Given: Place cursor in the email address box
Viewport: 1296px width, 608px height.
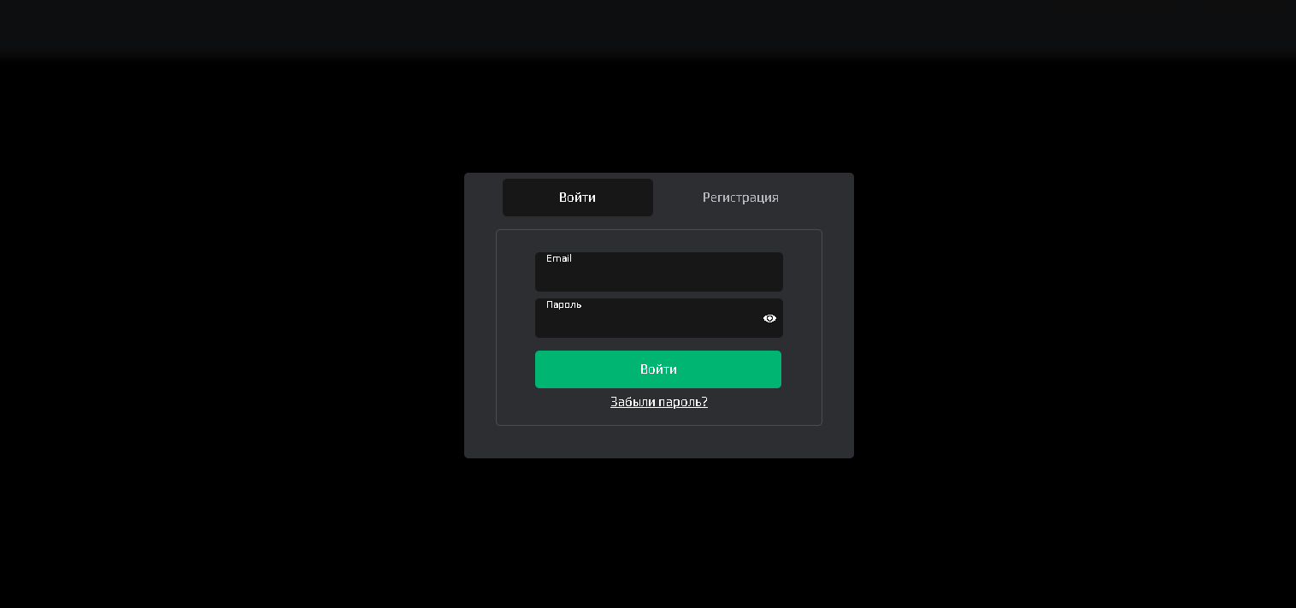Looking at the screenshot, I should pos(658,275).
